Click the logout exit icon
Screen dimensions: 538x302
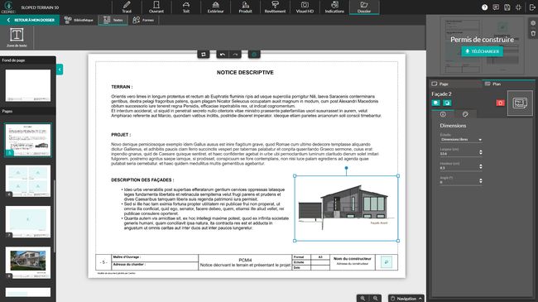pos(532,7)
